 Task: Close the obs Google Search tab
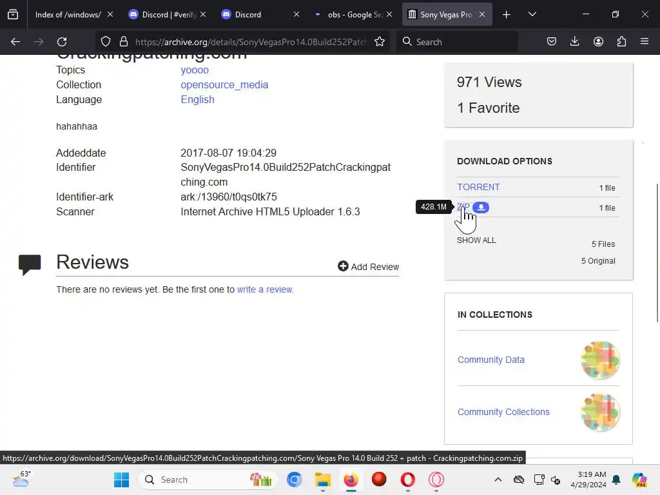[389, 14]
